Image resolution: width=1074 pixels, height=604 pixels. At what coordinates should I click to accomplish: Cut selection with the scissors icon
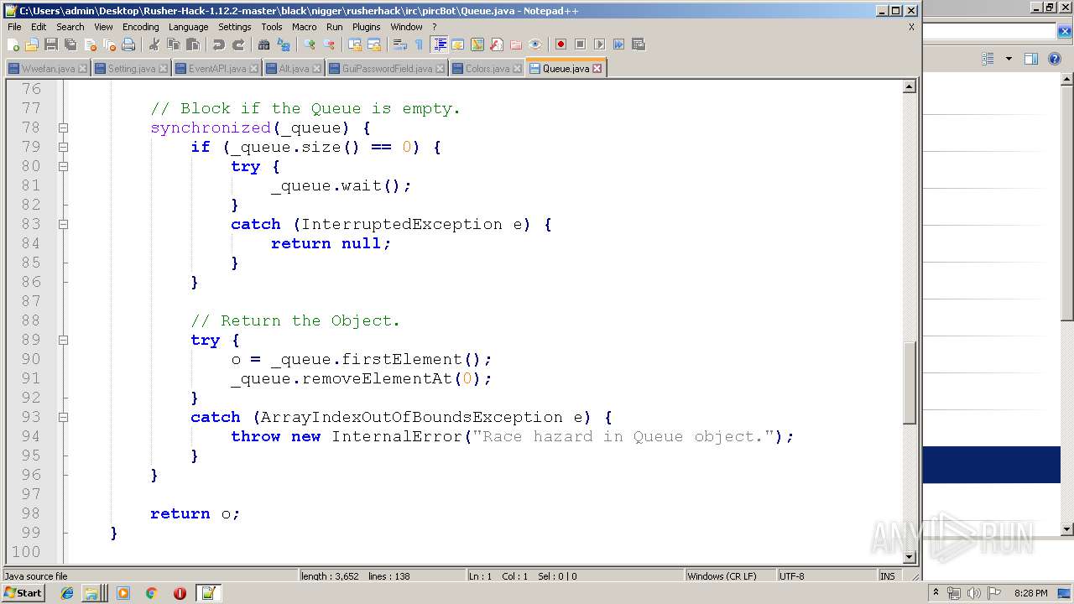pyautogui.click(x=154, y=44)
